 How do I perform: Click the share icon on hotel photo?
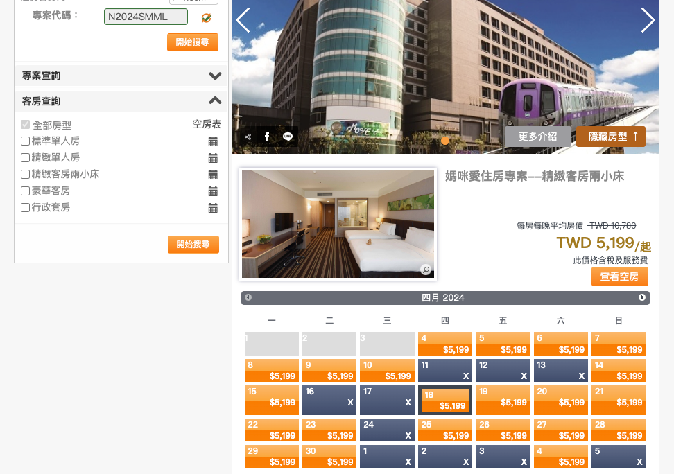click(248, 137)
